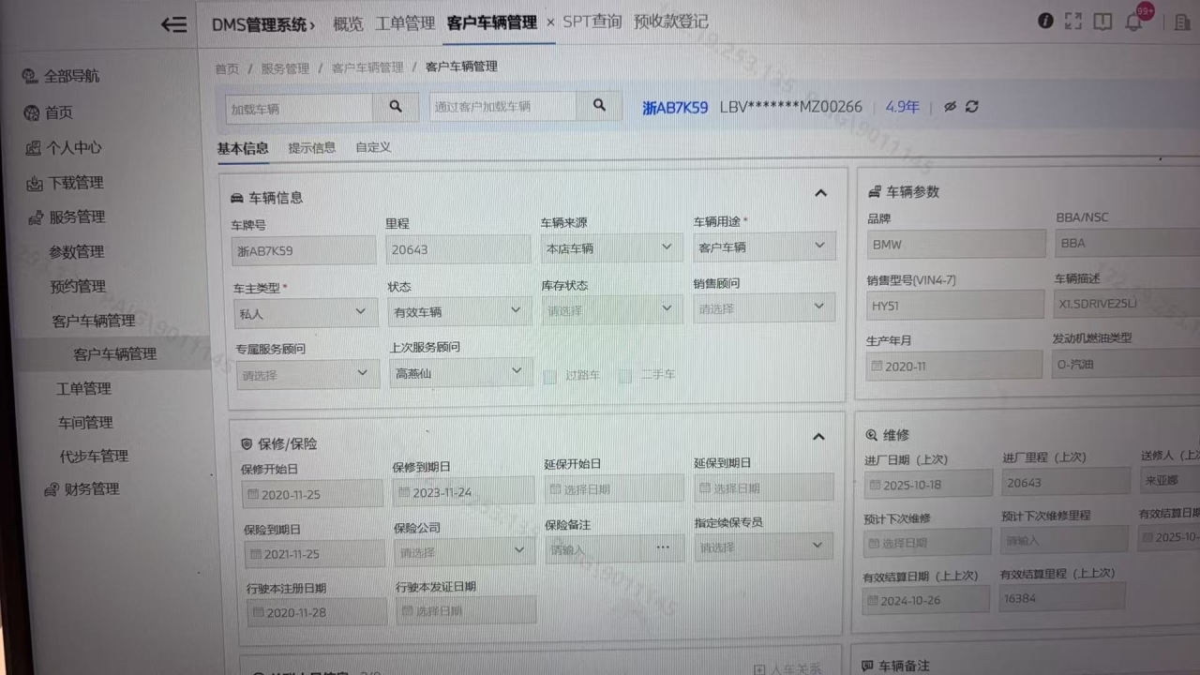
Task: Click the 浙AB7K59 license plate link
Action: (675, 108)
